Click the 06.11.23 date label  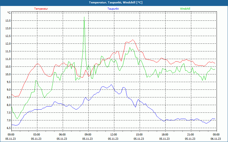[x=216, y=139]
